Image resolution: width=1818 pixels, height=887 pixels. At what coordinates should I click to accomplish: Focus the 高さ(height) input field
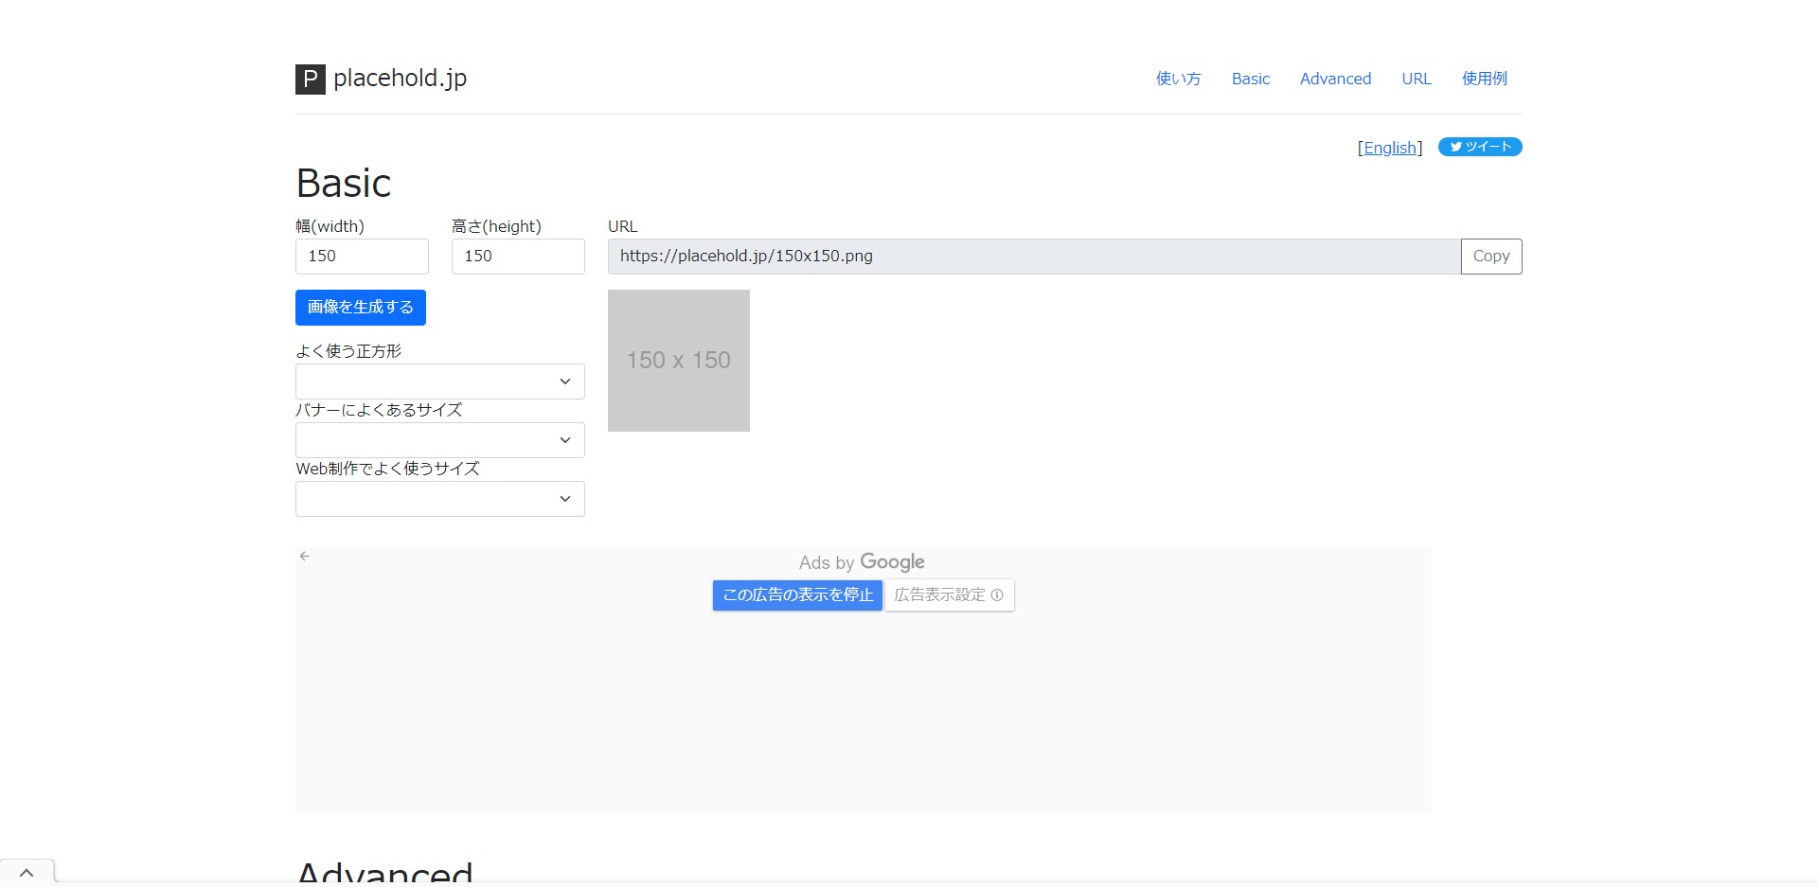pos(518,257)
